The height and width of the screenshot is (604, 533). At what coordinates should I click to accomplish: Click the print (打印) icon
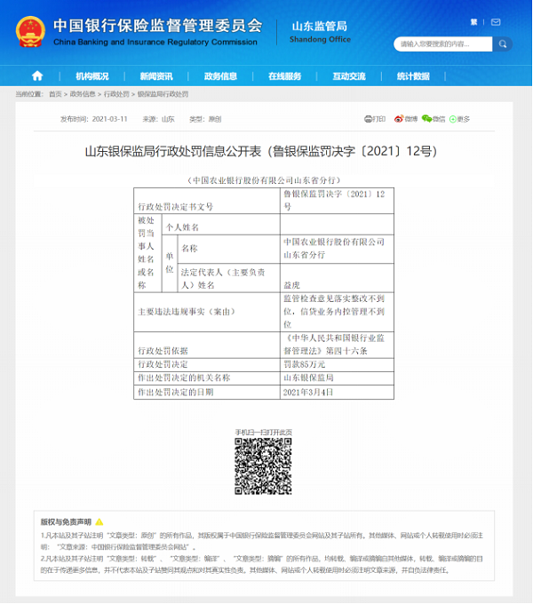(375, 118)
